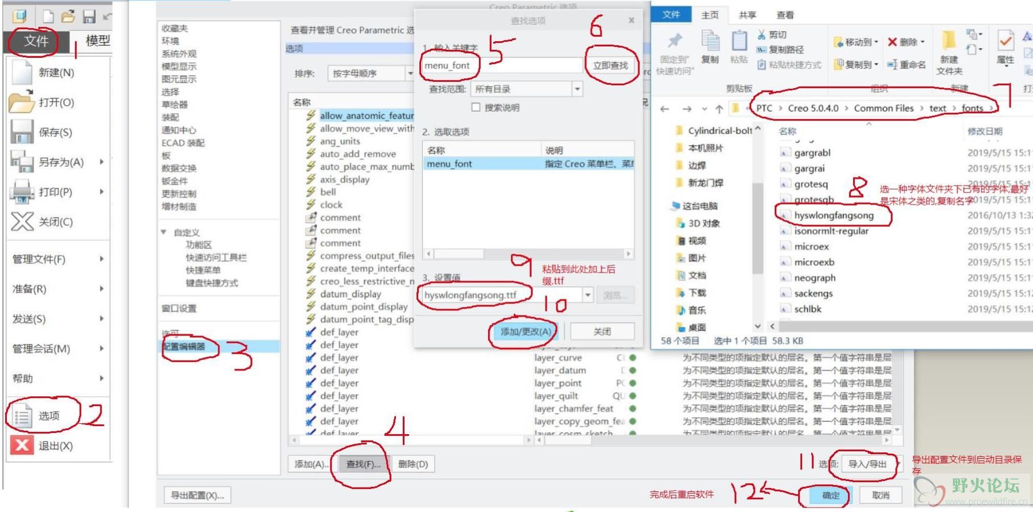Screen dimensions: 1033x512
Task: Click the 立即查找 button
Action: pos(610,65)
